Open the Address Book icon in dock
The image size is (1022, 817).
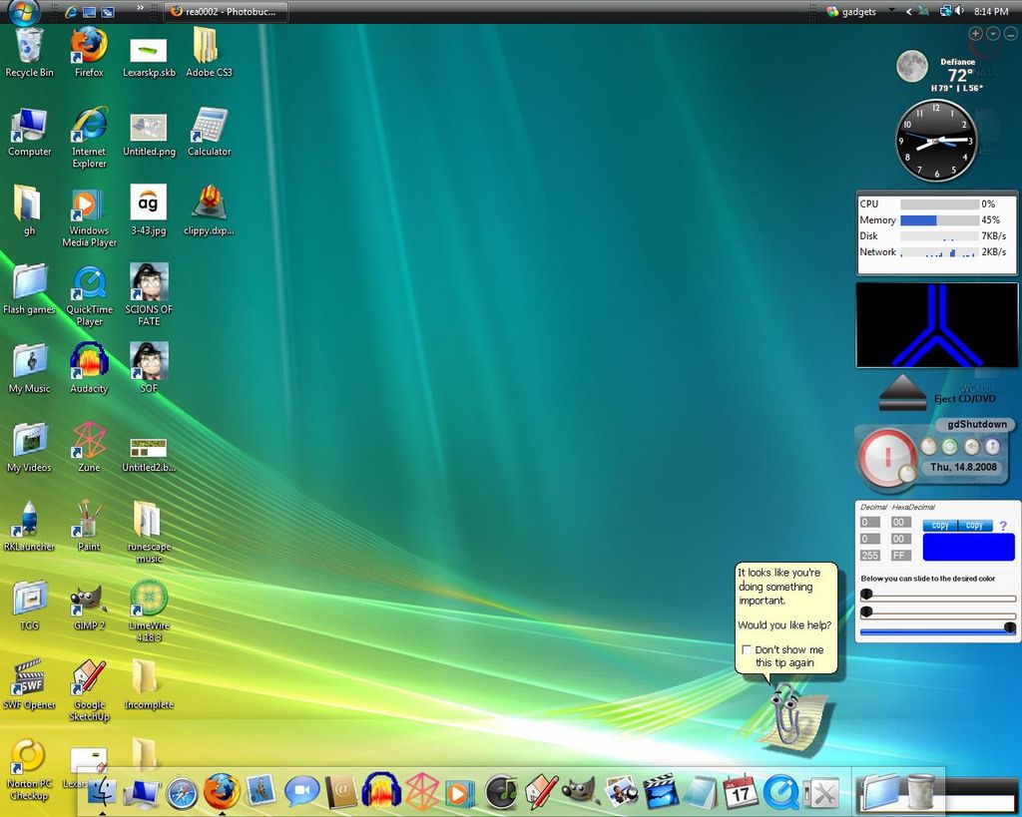tap(341, 792)
